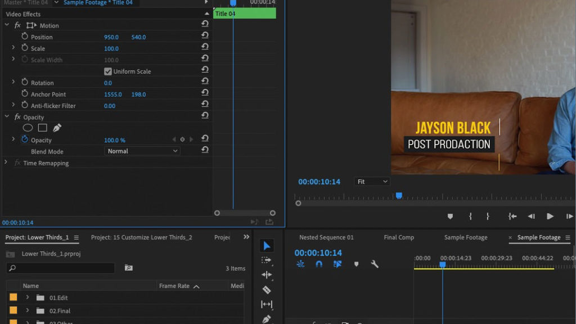Expand the Rotation property
Viewport: 576px width, 324px height.
click(x=13, y=82)
